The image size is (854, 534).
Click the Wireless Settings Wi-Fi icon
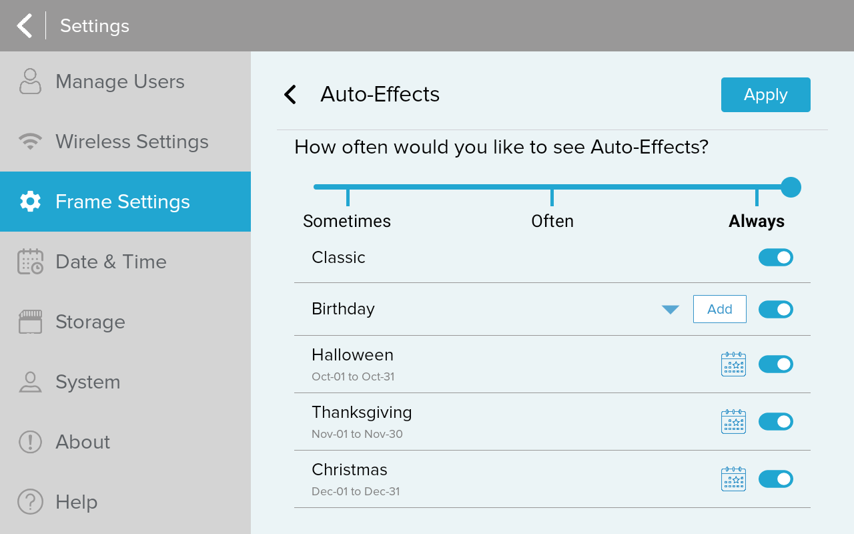(30, 142)
